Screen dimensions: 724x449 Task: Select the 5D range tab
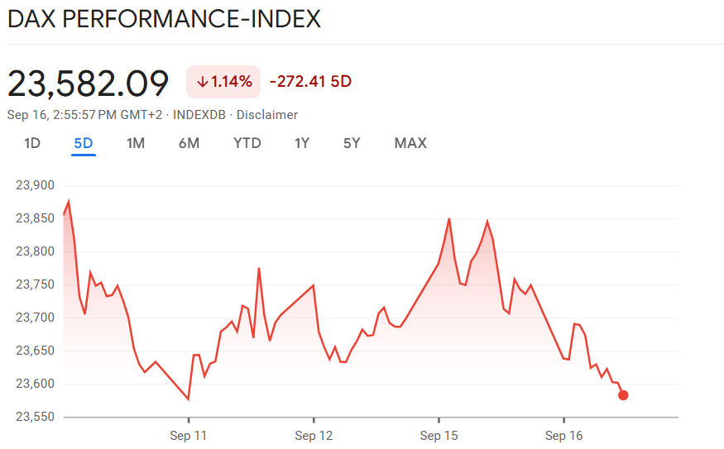[84, 143]
